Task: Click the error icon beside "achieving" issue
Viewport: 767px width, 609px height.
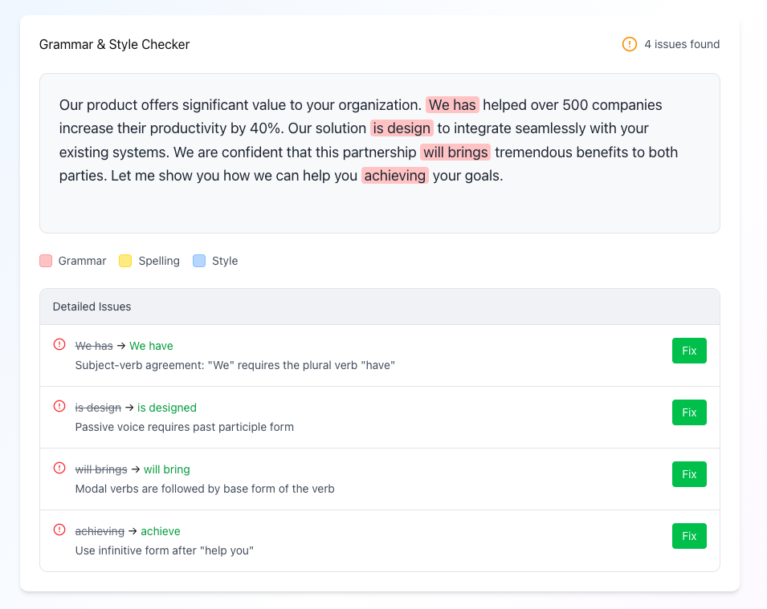Action: [59, 530]
